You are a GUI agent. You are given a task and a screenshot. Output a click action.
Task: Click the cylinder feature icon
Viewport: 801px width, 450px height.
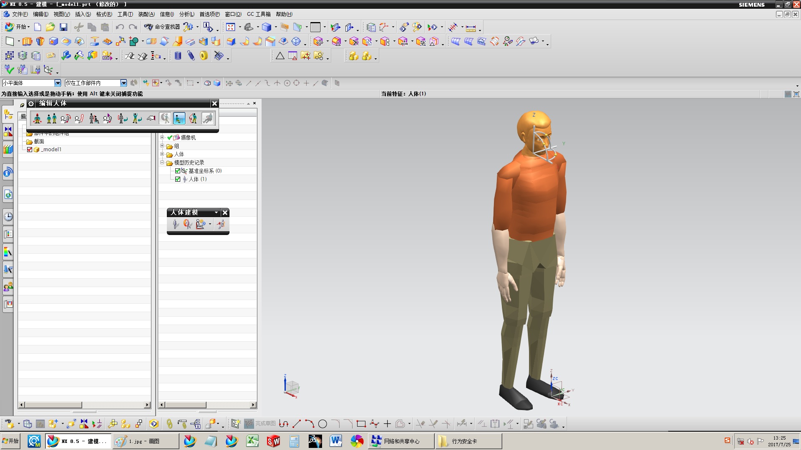click(x=178, y=56)
